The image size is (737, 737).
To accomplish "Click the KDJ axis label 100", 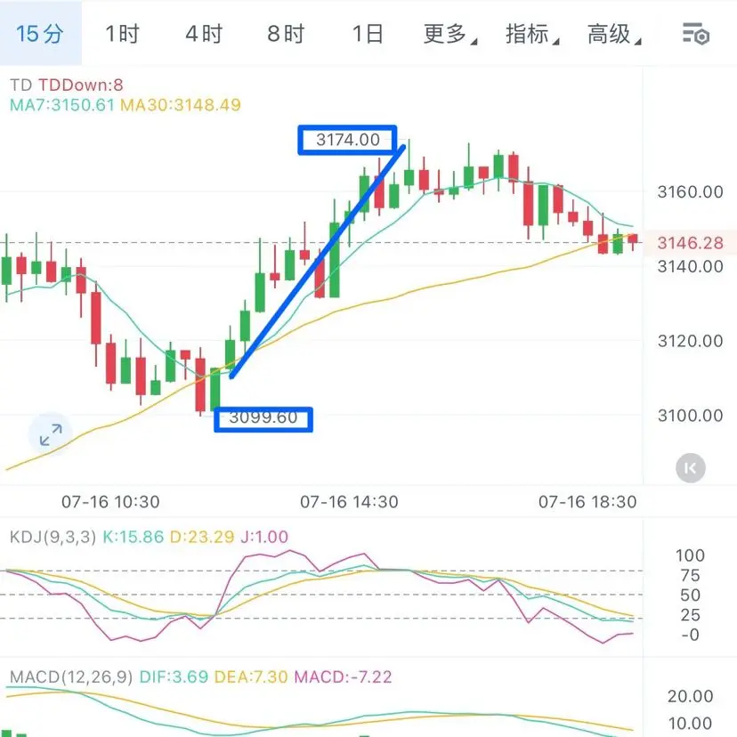I will coord(690,555).
